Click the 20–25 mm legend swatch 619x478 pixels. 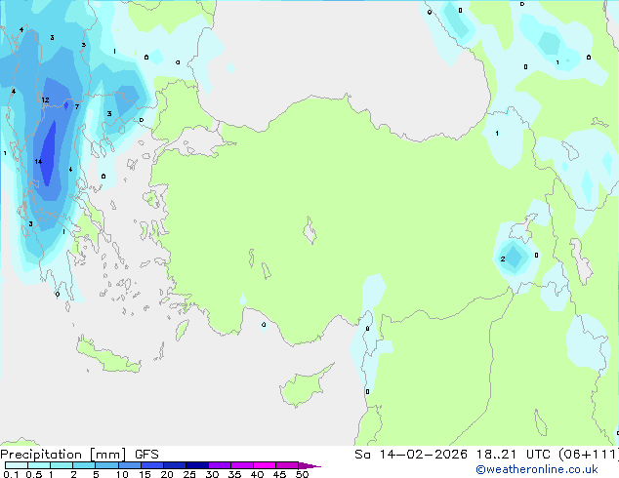pyautogui.click(x=175, y=465)
